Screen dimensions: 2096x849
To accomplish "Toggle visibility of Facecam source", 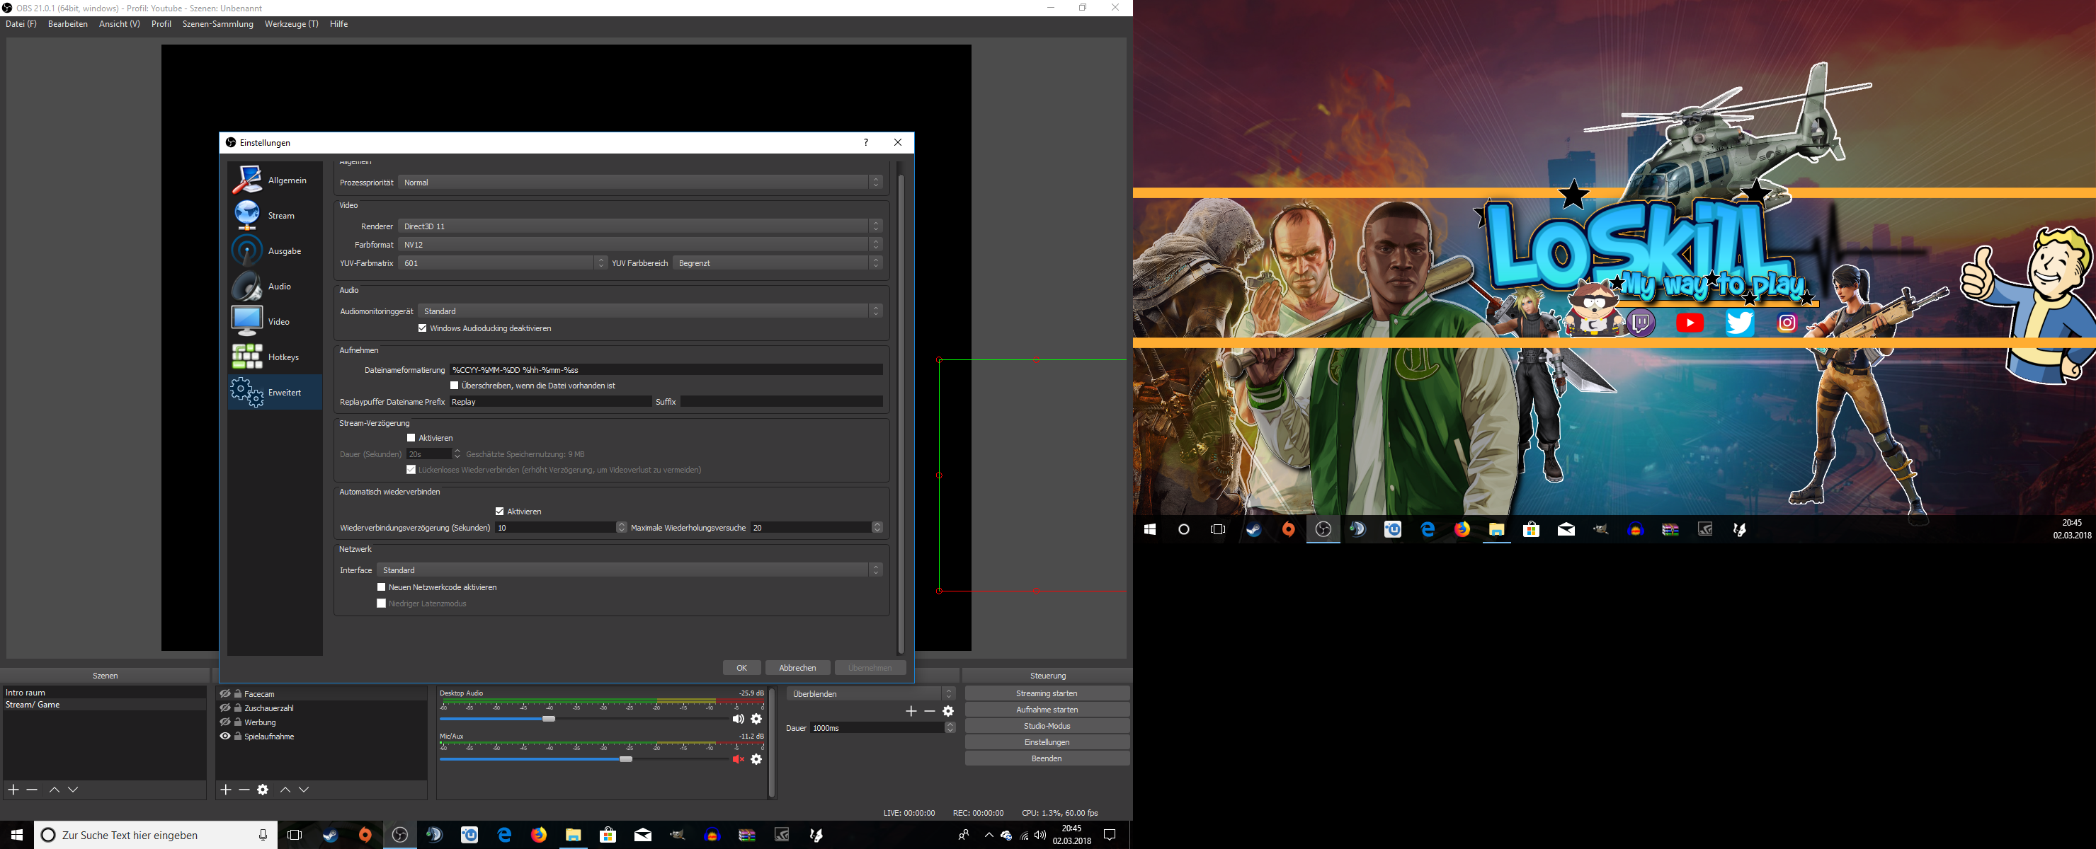I will click(x=225, y=693).
